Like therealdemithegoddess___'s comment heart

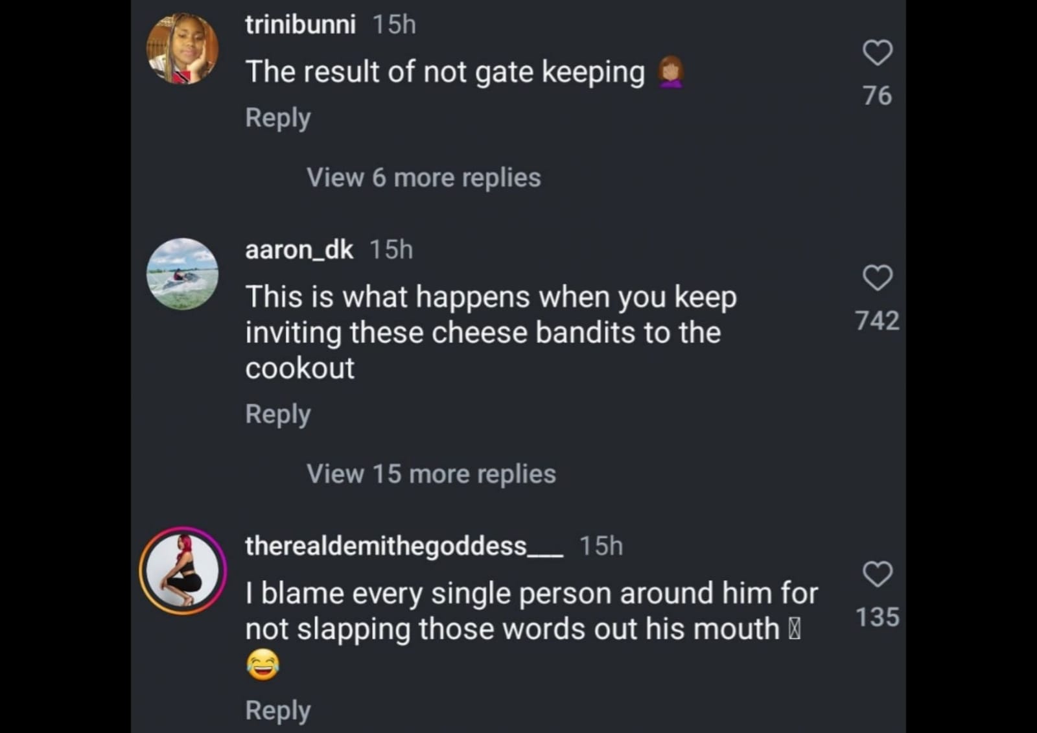(878, 574)
